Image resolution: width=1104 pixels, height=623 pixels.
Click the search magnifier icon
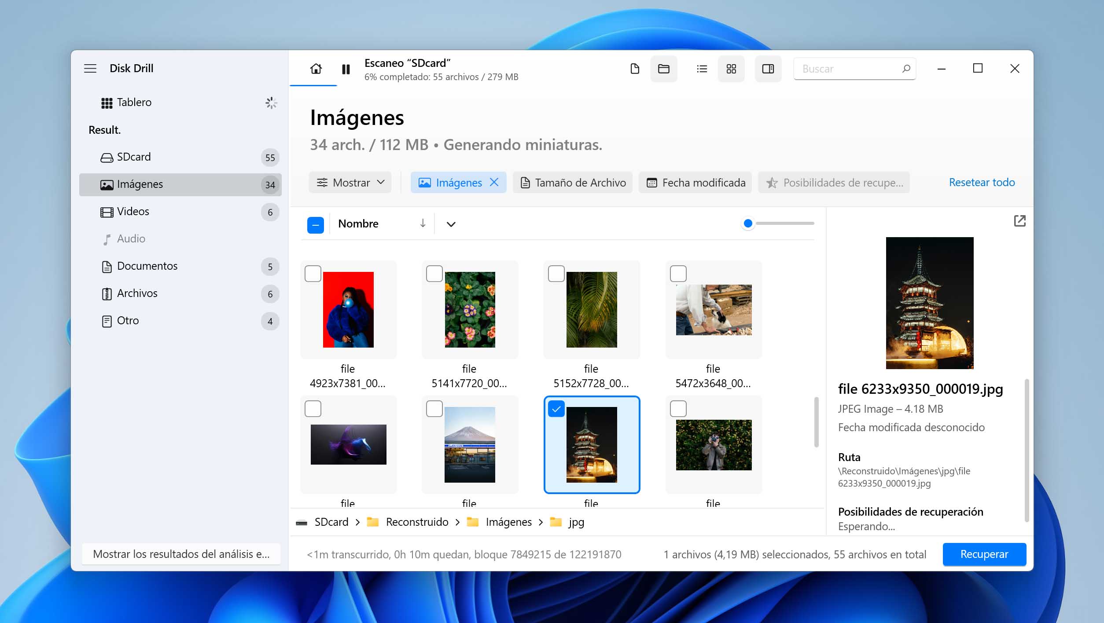pos(906,69)
